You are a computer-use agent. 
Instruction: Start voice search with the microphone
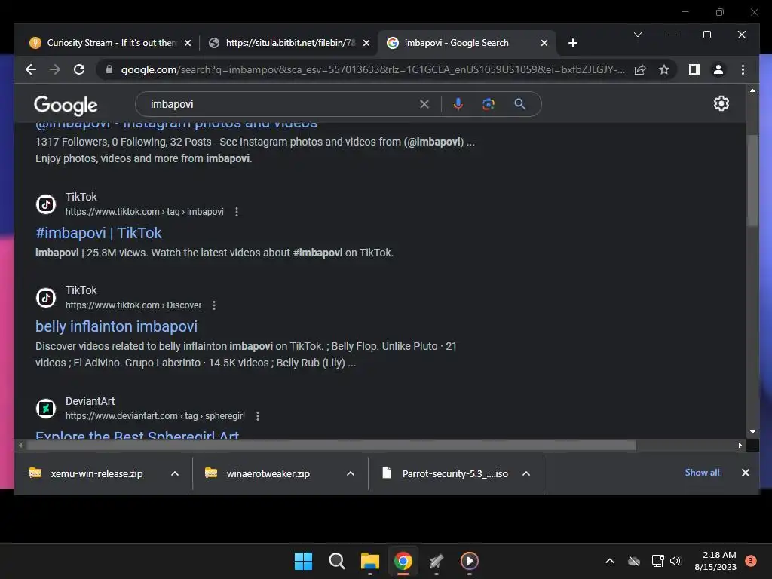pyautogui.click(x=458, y=104)
